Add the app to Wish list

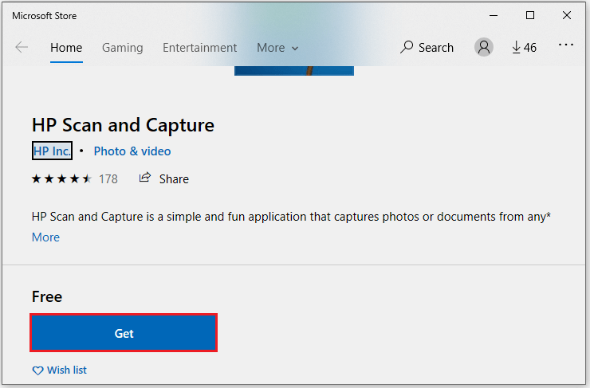pos(60,370)
